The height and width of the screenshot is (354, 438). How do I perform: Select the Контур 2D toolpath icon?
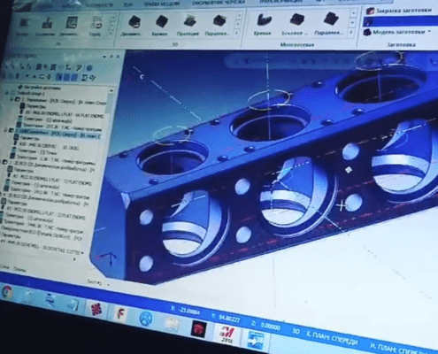pyautogui.click(x=23, y=27)
